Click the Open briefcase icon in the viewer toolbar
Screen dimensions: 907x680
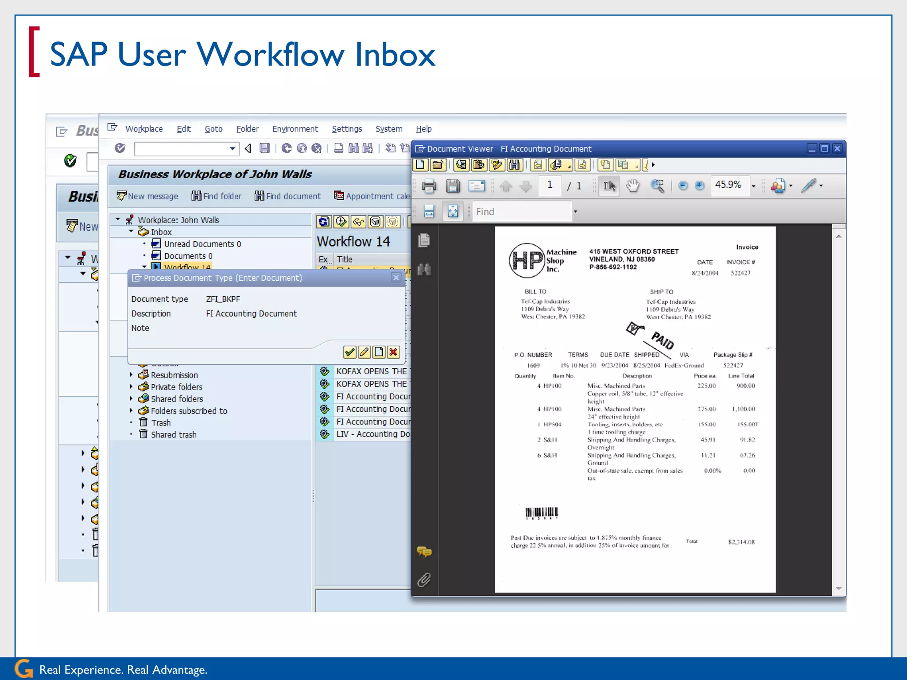pyautogui.click(x=438, y=165)
